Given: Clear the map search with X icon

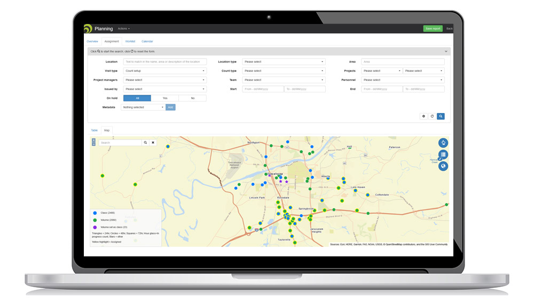Looking at the screenshot, I should 153,143.
